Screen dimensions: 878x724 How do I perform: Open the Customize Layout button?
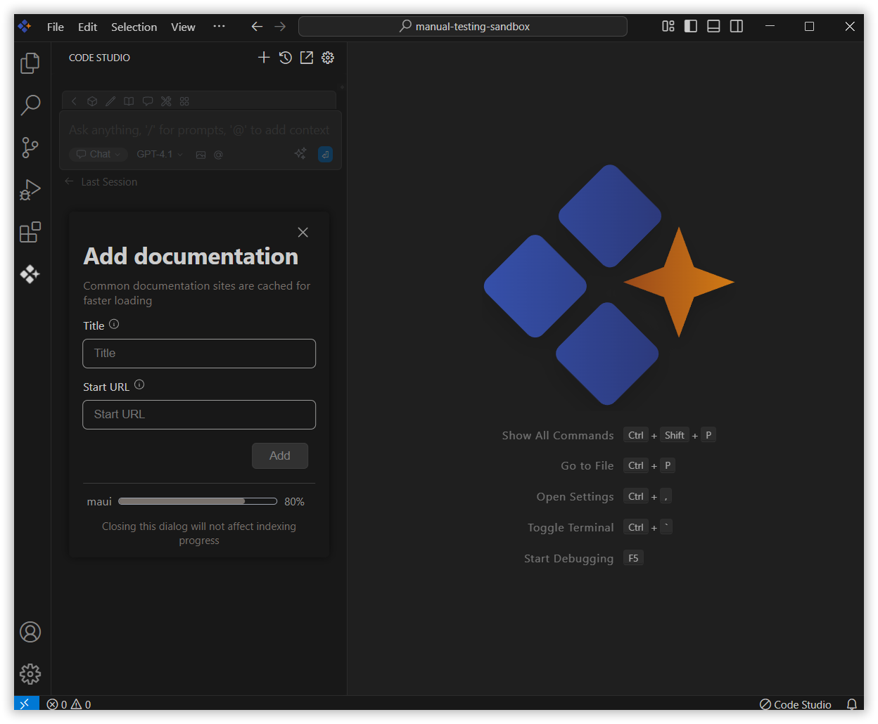[x=668, y=26]
